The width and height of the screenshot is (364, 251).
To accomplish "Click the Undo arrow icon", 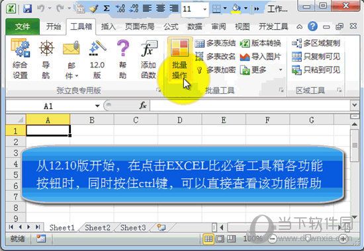I will coord(40,9).
